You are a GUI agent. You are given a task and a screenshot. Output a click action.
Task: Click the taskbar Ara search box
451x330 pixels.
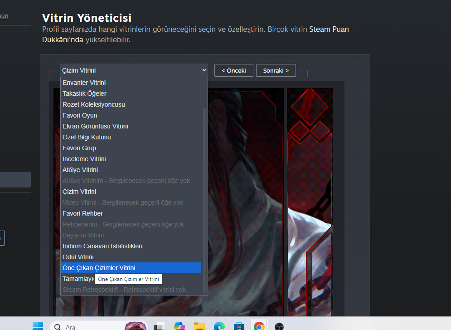pyautogui.click(x=99, y=326)
